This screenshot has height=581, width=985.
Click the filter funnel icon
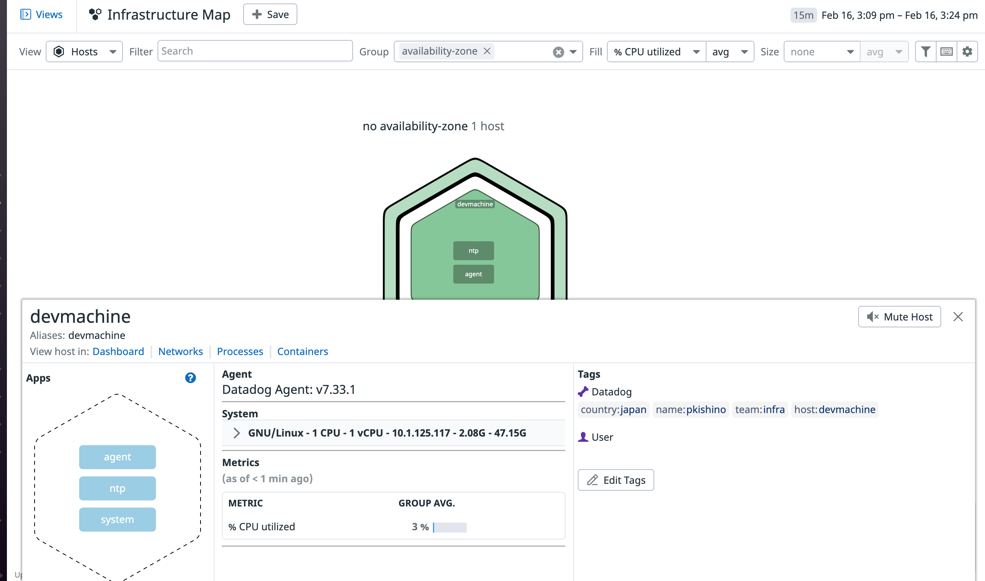point(925,51)
